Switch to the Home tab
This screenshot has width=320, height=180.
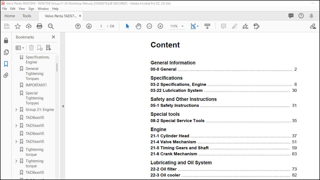pos(10,16)
